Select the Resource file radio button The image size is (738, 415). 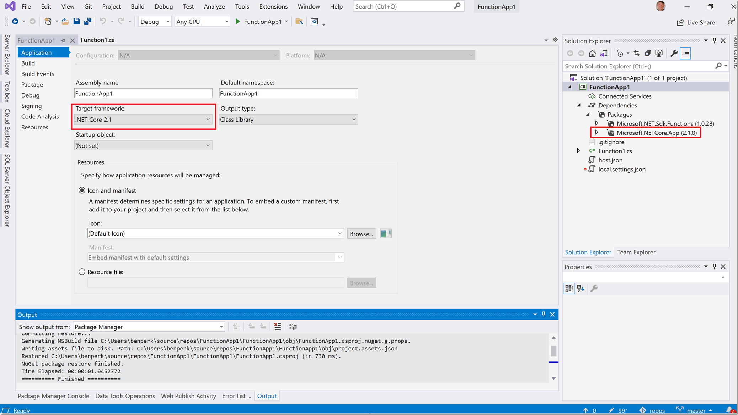[82, 272]
